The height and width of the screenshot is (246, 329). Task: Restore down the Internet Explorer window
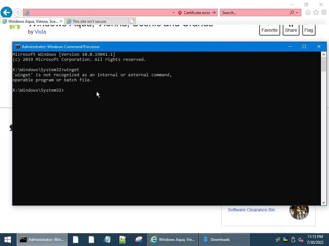[306, 4]
